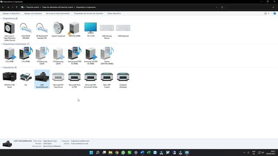The image size is (278, 156).
Task: Click Agregar un dispositivo
Action: 11,13
